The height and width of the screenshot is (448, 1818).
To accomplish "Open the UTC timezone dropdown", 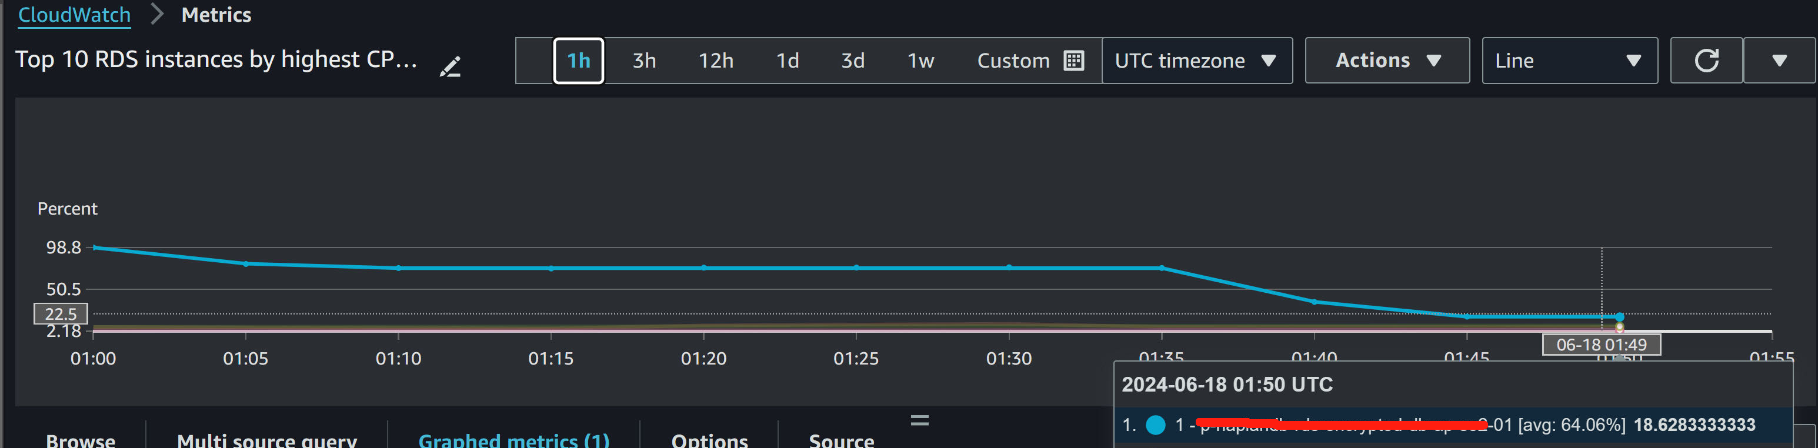I will coord(1197,61).
